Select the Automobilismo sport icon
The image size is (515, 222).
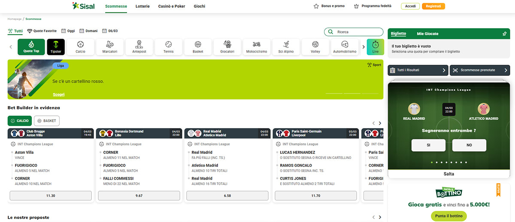[x=345, y=47]
